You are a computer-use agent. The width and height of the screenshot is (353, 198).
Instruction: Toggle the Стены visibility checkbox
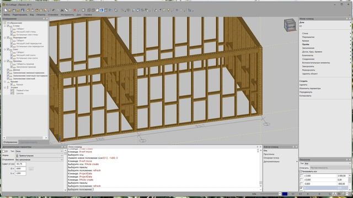point(8,26)
